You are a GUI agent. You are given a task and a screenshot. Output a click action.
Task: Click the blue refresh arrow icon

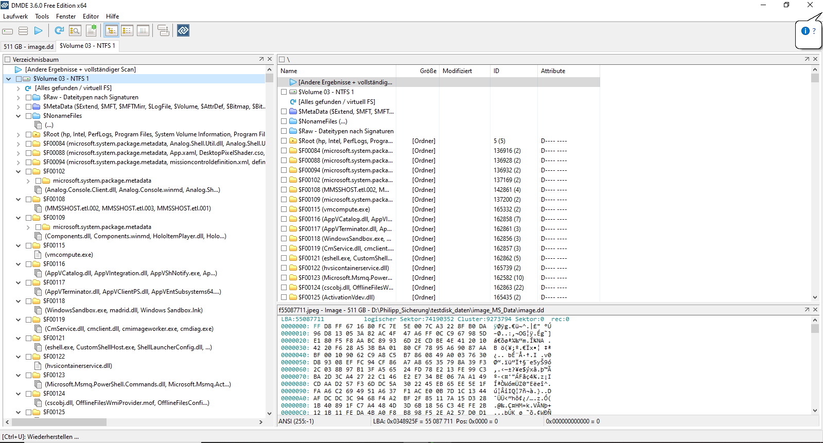coord(59,31)
